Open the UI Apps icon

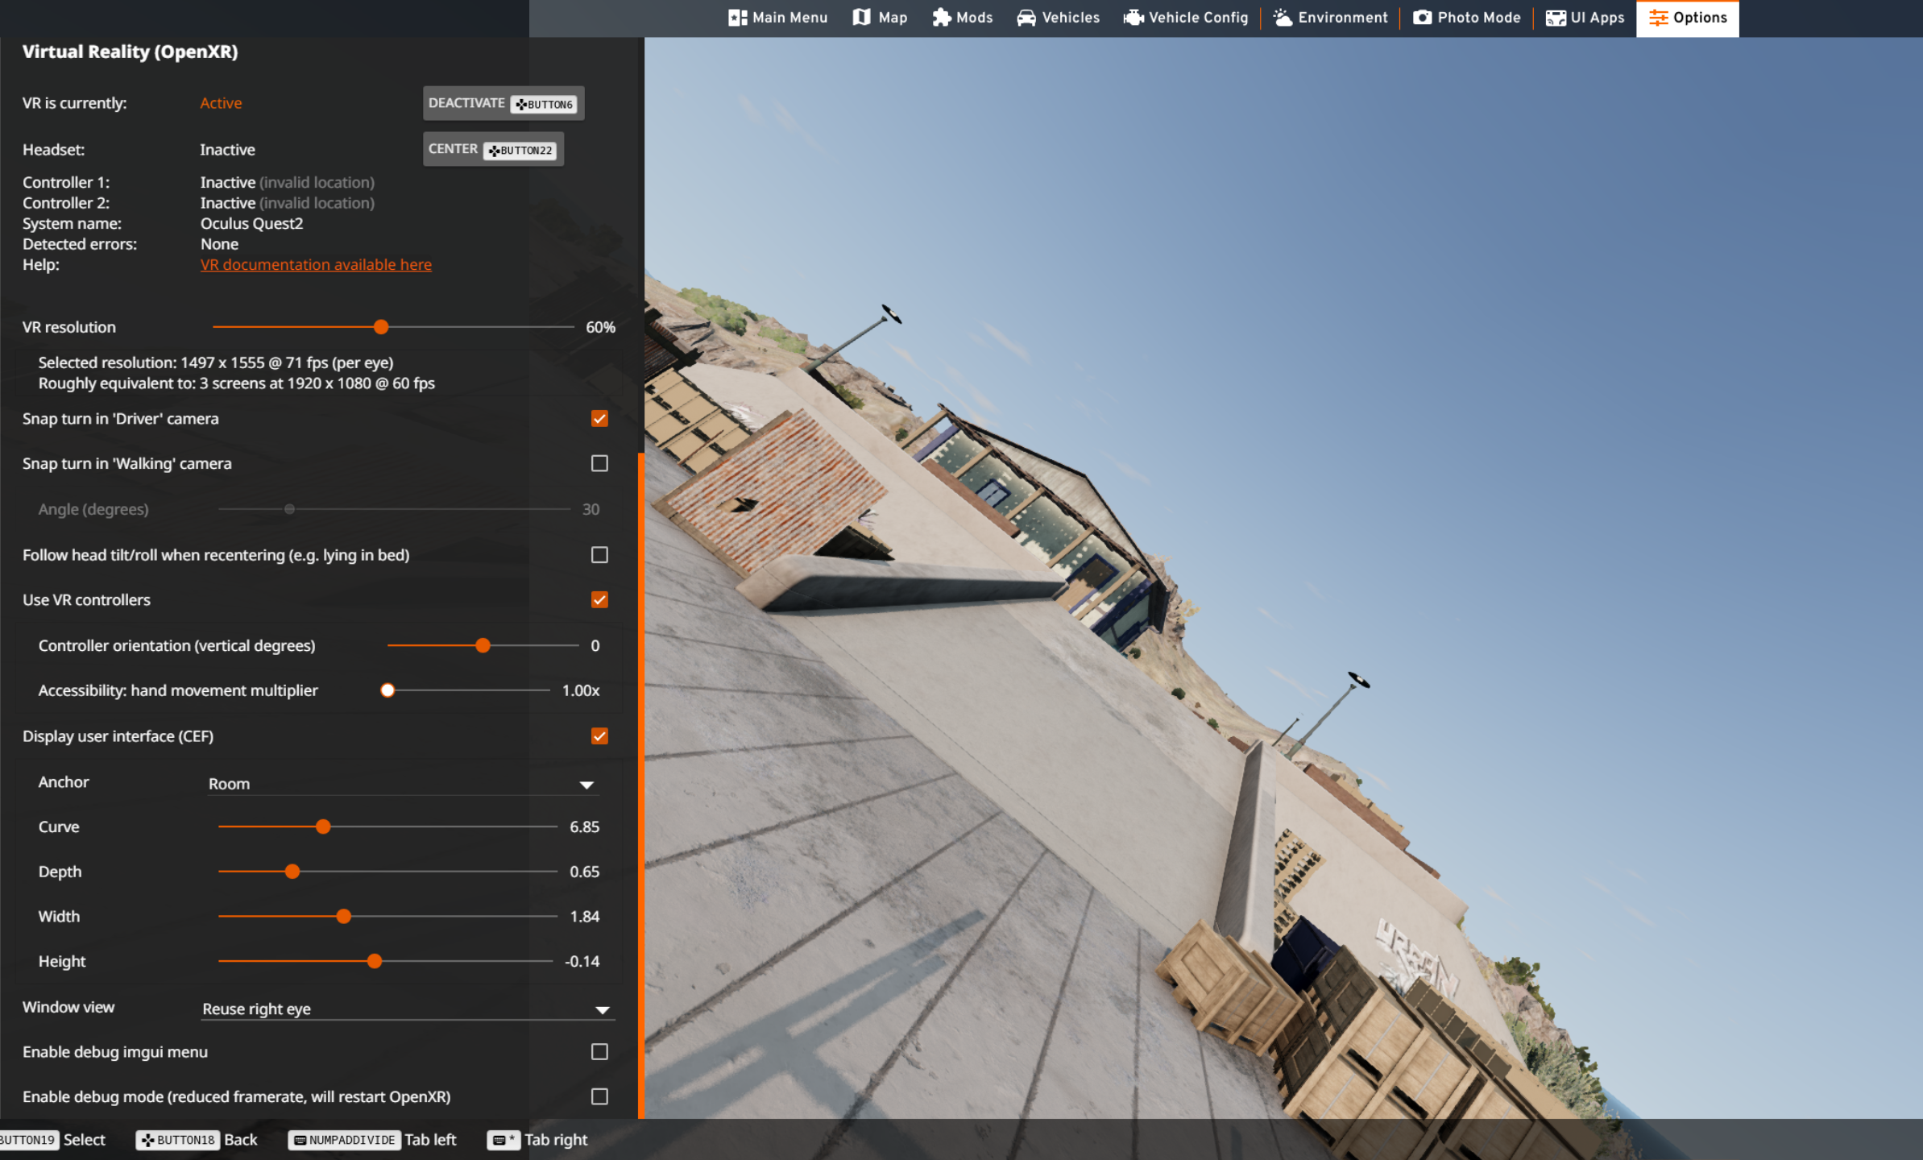point(1556,18)
